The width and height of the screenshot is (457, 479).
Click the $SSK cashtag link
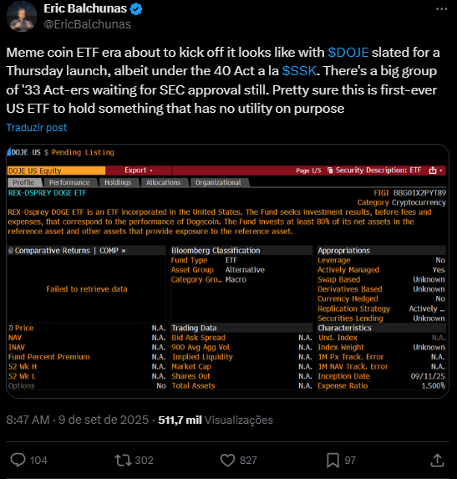(299, 71)
